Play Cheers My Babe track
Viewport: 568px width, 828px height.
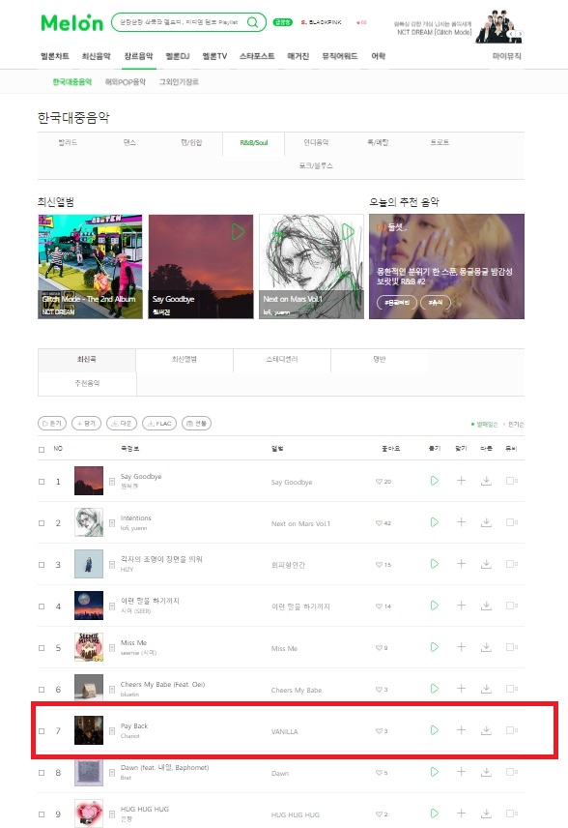[434, 689]
